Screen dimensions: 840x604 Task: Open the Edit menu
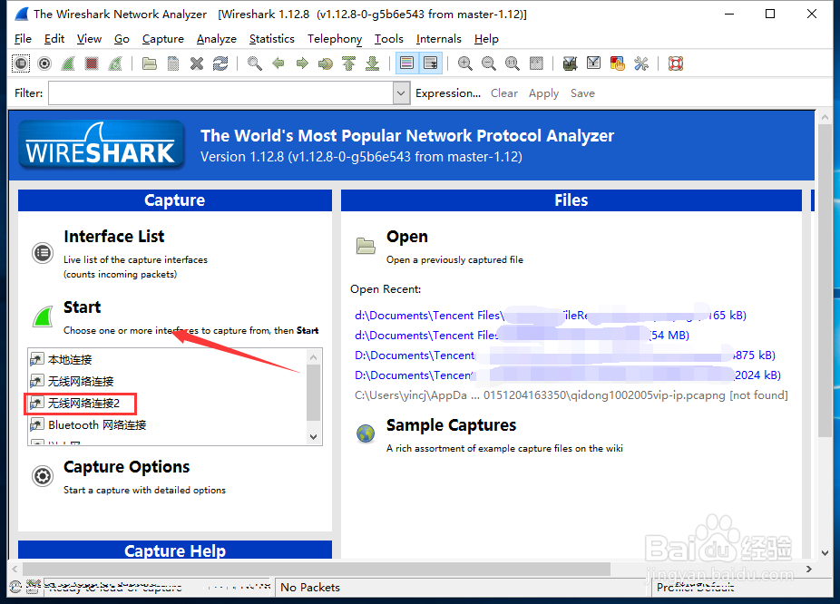[x=54, y=39]
